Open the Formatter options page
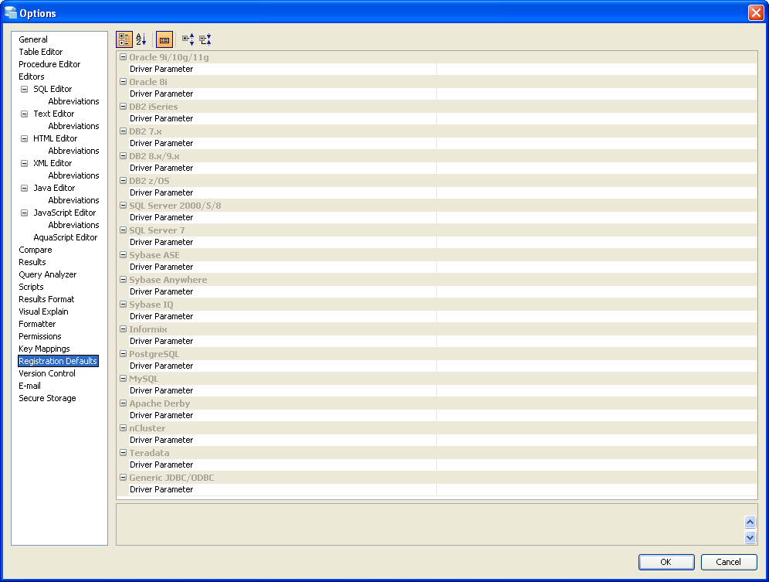Viewport: 769px width, 582px height. click(37, 324)
